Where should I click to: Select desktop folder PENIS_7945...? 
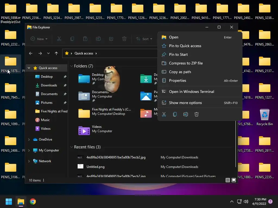click(x=11, y=91)
